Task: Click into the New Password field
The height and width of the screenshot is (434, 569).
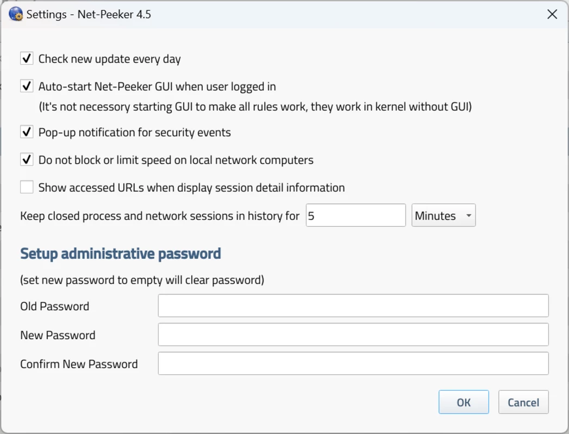Action: click(353, 334)
